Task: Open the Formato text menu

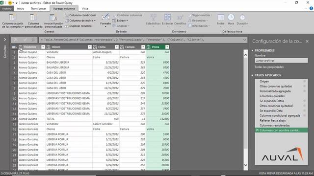Action: coord(105,21)
